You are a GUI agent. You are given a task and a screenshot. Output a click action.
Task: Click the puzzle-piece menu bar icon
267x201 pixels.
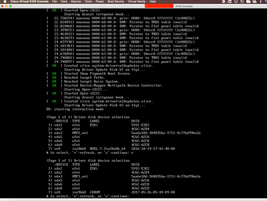(x=229, y=2)
